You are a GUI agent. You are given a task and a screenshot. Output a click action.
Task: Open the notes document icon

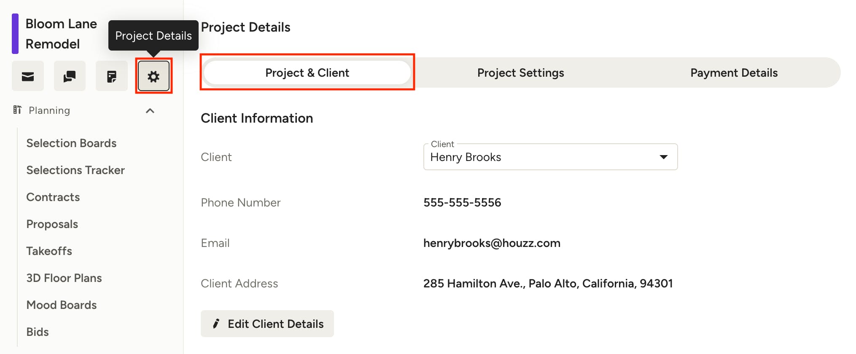[112, 76]
